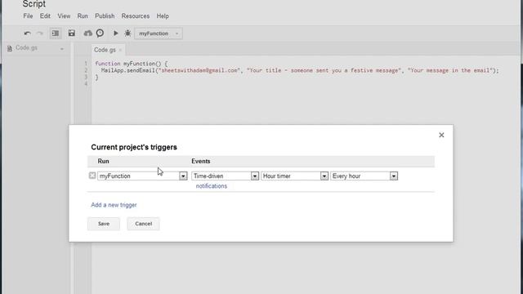The width and height of the screenshot is (523, 294).
Task: Deploy via the cloud upload icon
Action: point(87,33)
